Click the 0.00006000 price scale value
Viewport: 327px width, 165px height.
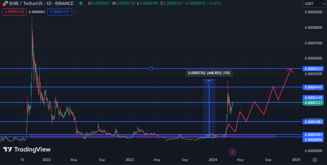pyautogui.click(x=314, y=58)
